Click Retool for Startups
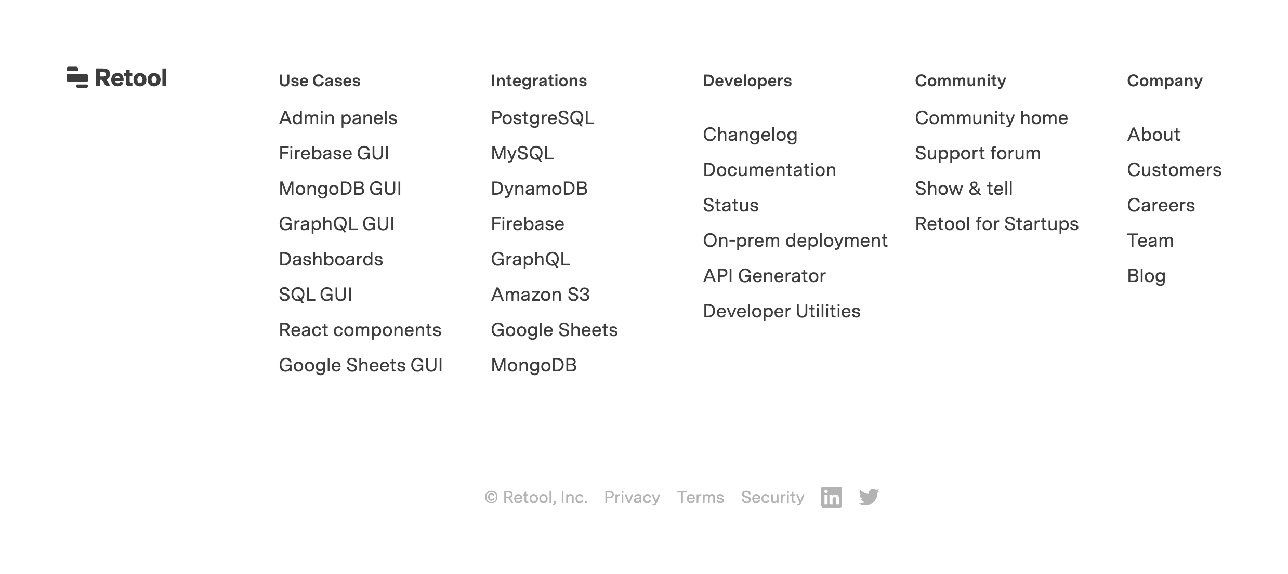This screenshot has height=574, width=1288. pyautogui.click(x=996, y=224)
